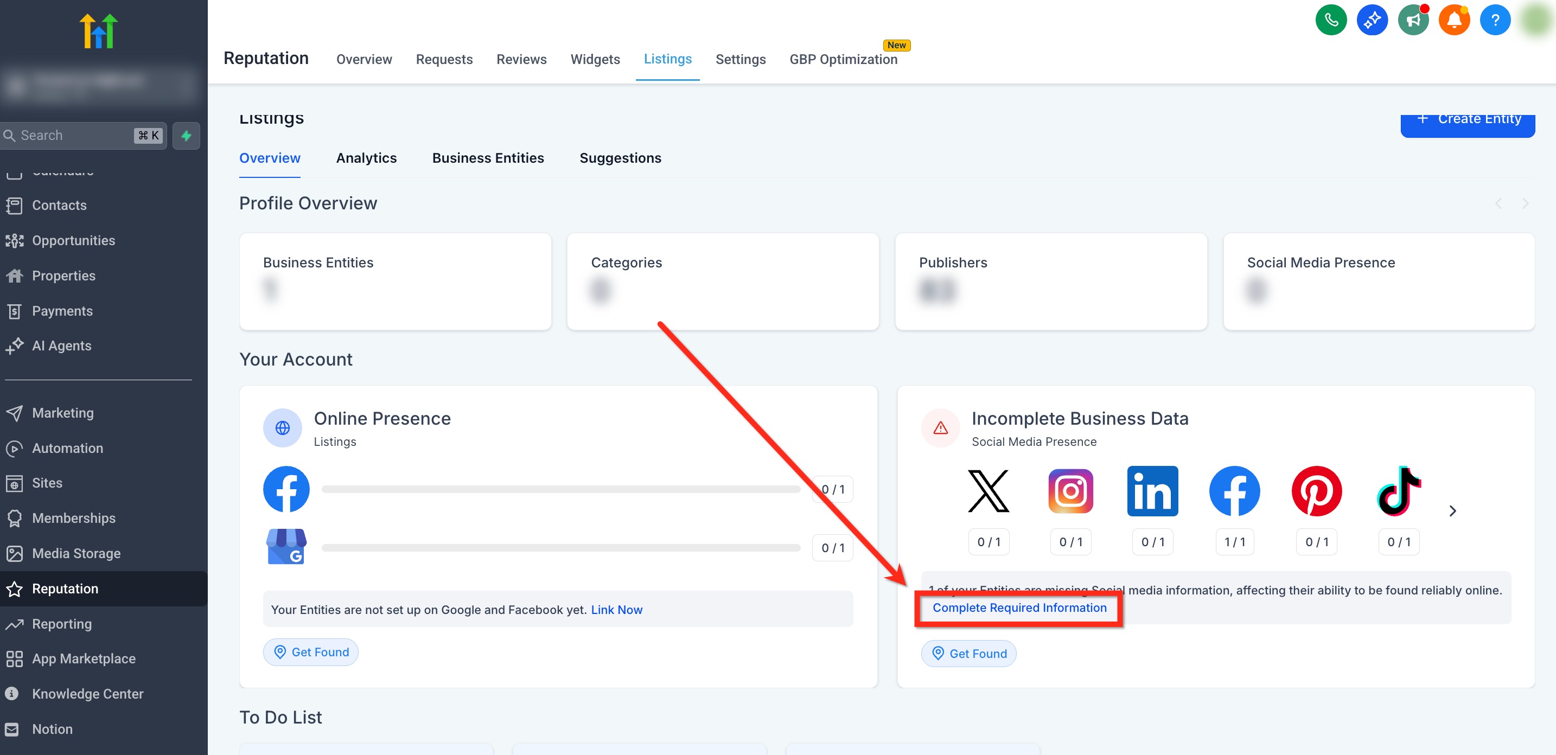
Task: Select the TikTok social media icon
Action: [1398, 491]
